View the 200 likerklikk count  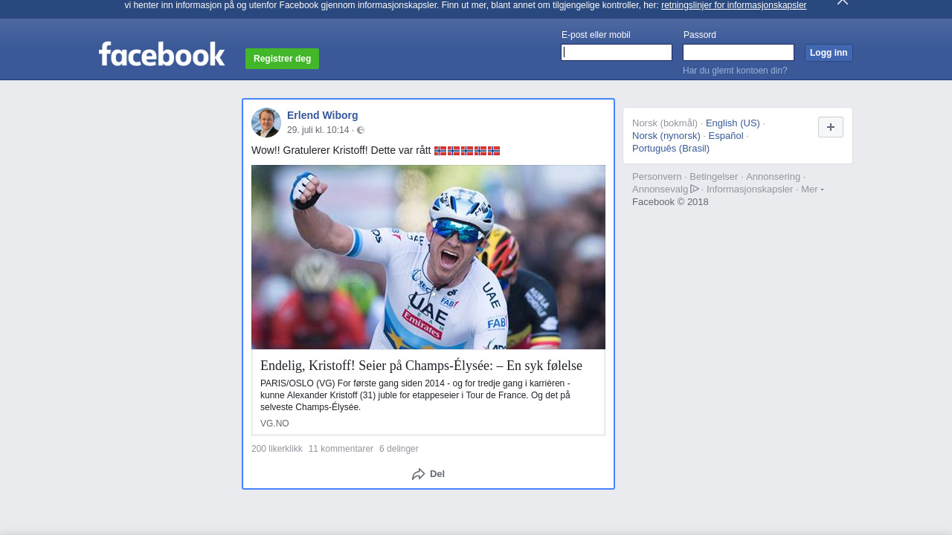pyautogui.click(x=277, y=449)
